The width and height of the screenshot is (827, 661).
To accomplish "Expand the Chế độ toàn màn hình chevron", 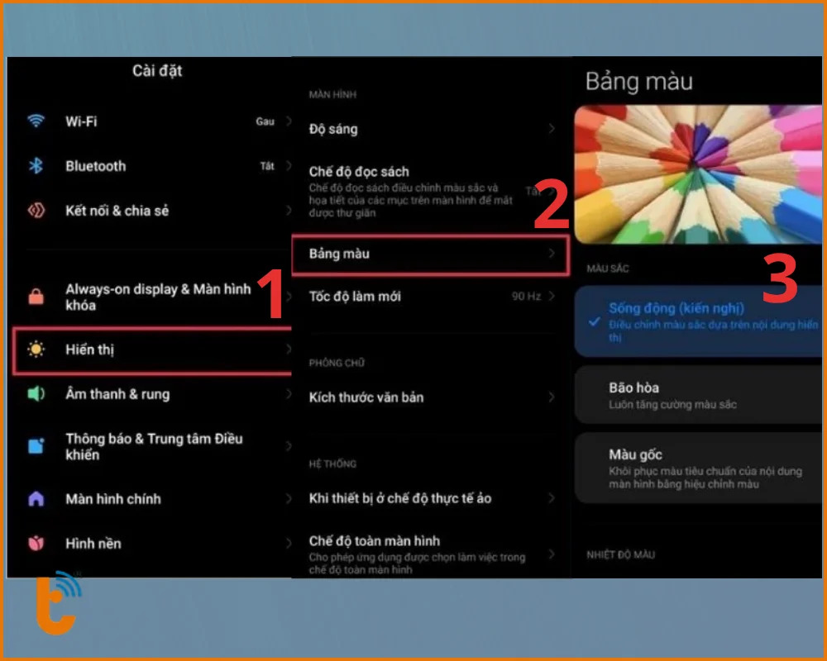I will click(x=551, y=554).
